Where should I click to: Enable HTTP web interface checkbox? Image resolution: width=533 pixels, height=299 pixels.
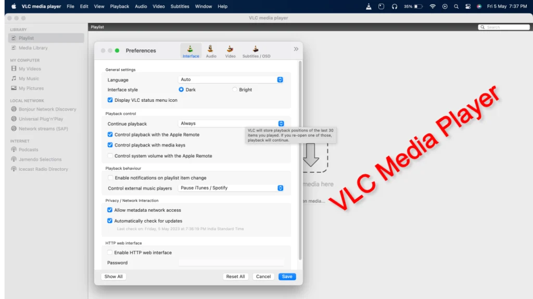(109, 253)
